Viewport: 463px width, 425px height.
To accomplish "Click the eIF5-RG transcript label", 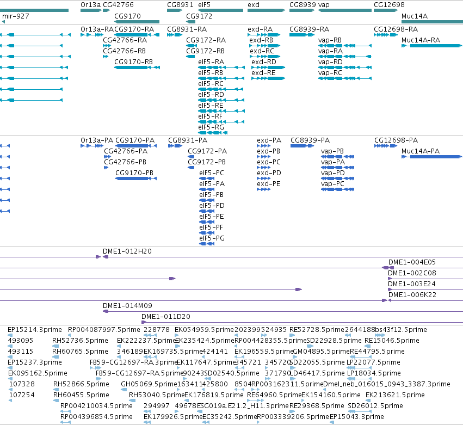I will pyautogui.click(x=211, y=127).
